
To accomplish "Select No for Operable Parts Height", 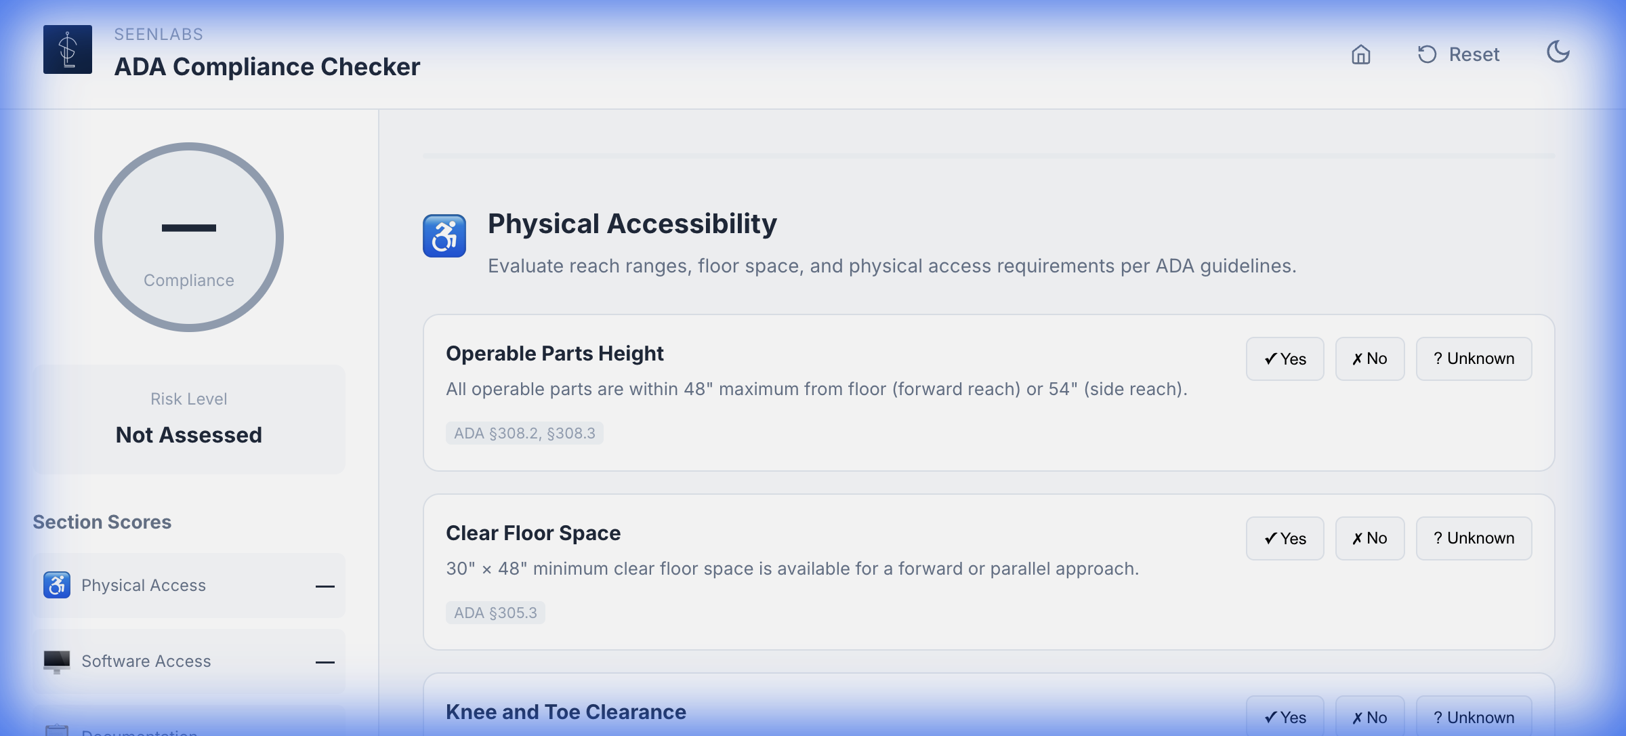I will point(1370,359).
